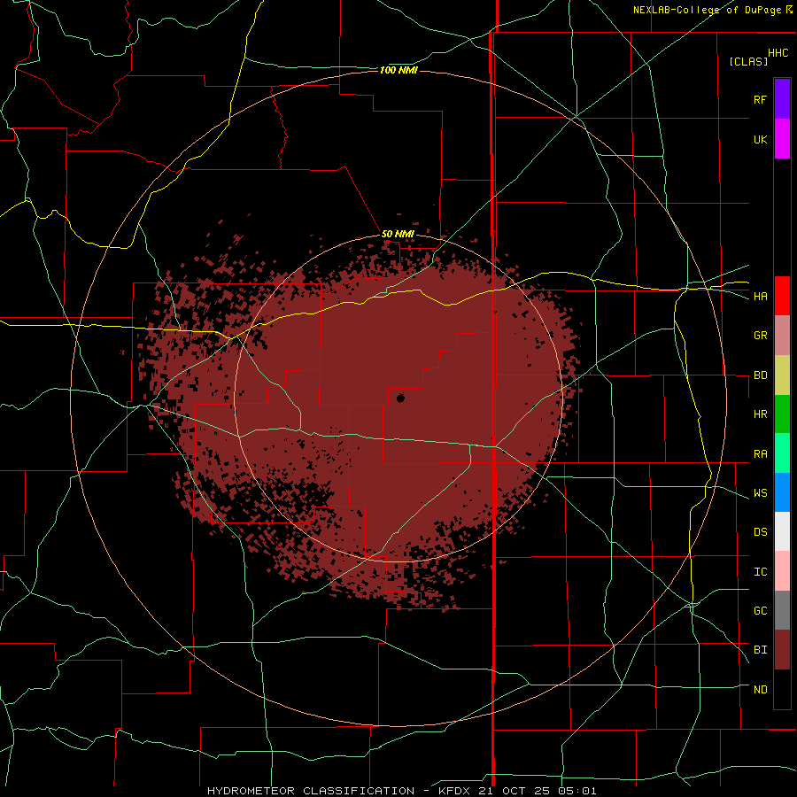
Task: Click the RF purple color swatch in legend
Action: [x=782, y=99]
